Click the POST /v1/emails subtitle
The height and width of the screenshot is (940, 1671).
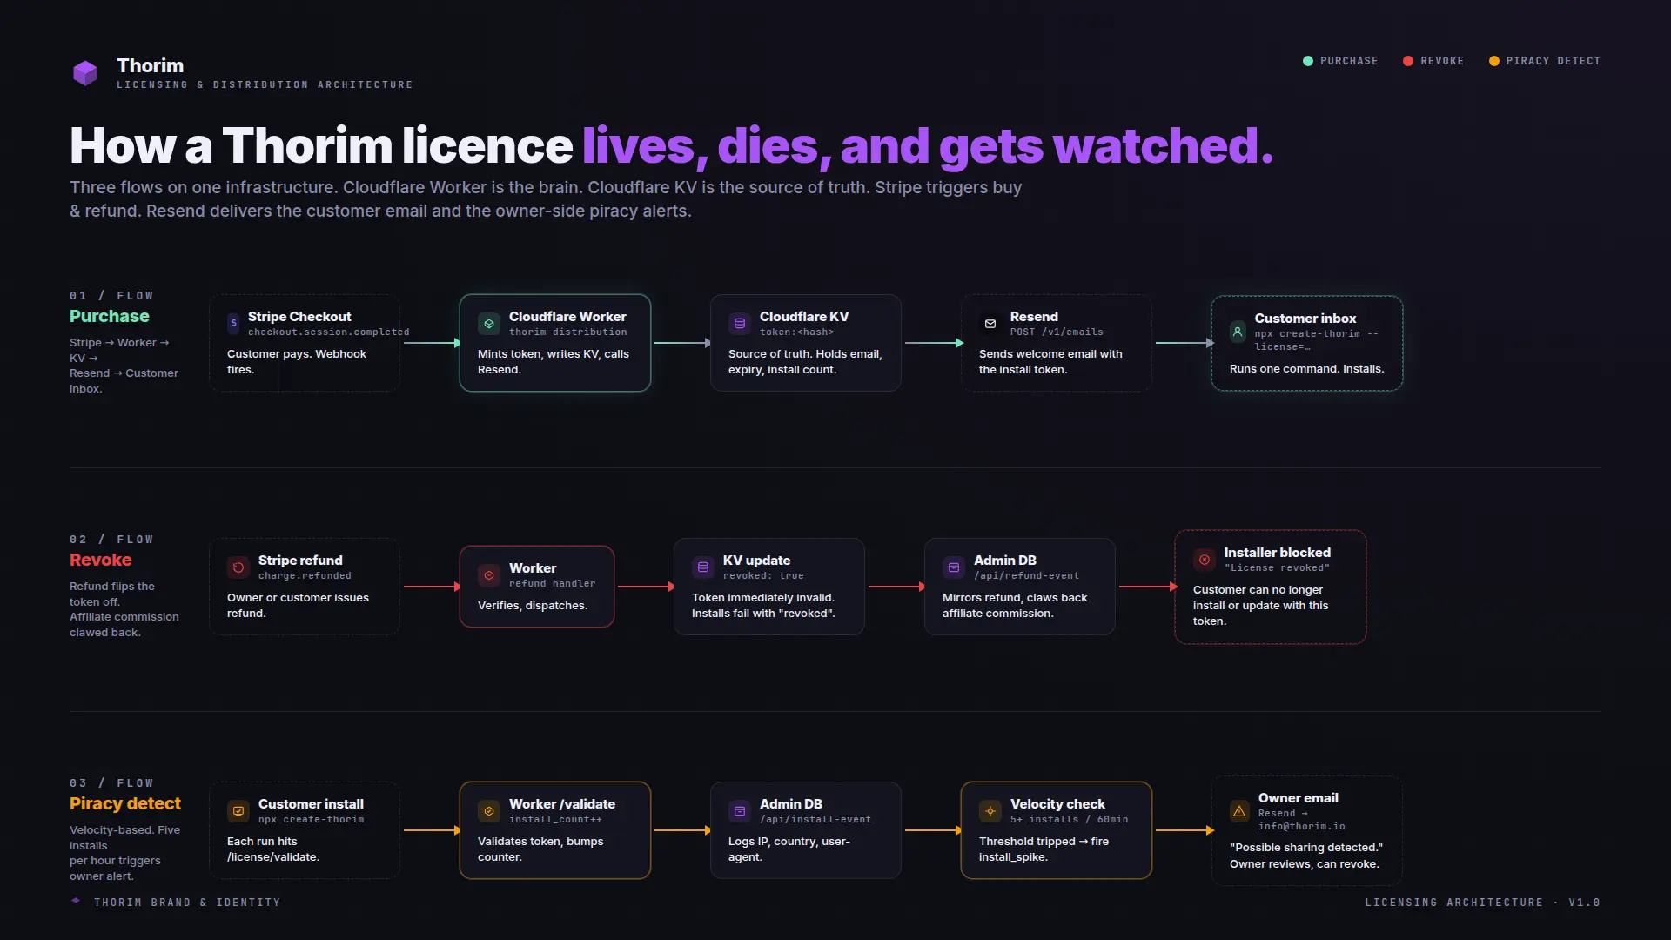coord(1057,332)
